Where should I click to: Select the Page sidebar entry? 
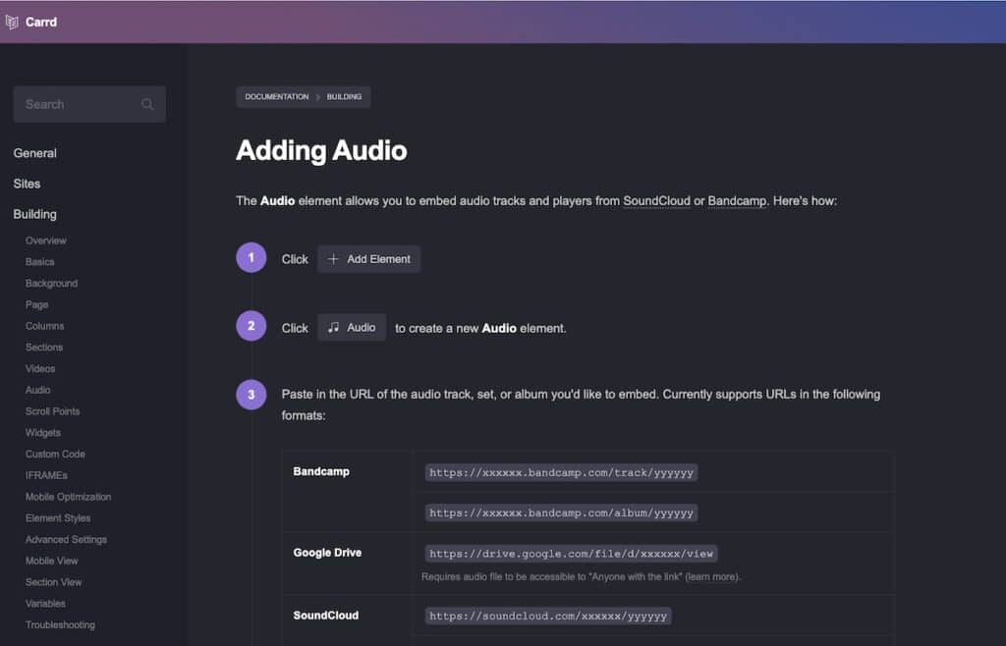[36, 304]
